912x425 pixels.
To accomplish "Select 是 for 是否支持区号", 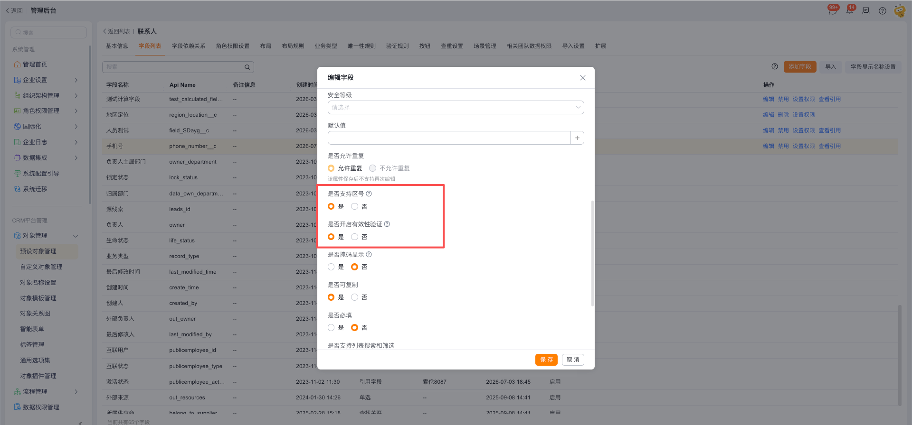I will pyautogui.click(x=331, y=207).
